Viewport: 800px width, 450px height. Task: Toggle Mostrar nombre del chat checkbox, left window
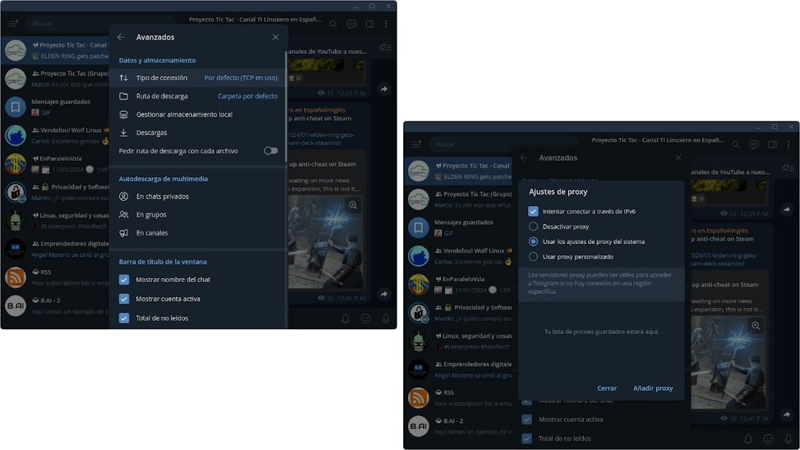point(124,279)
